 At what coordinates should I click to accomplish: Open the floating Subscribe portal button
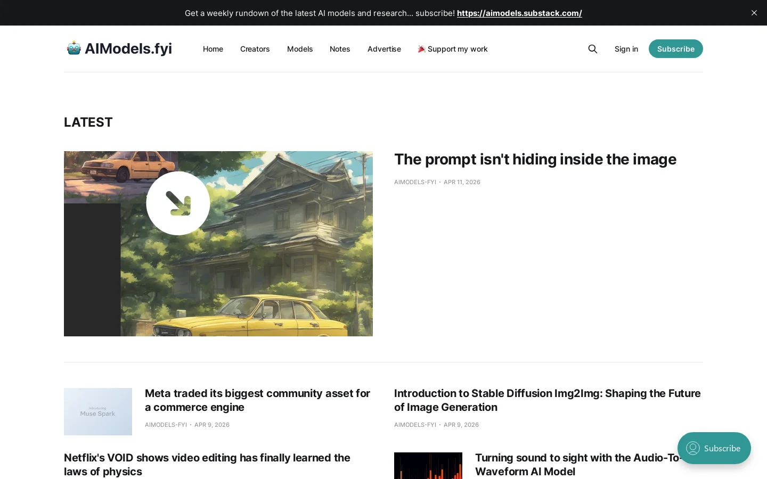click(x=714, y=448)
